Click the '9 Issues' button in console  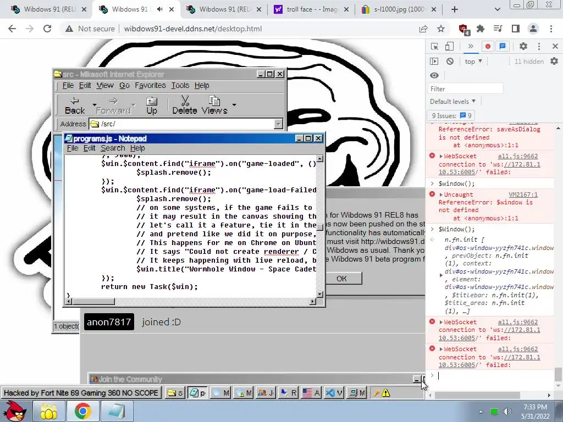[x=451, y=115]
